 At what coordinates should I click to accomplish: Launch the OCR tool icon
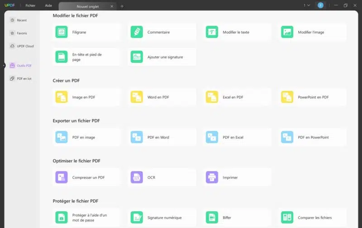(137, 177)
